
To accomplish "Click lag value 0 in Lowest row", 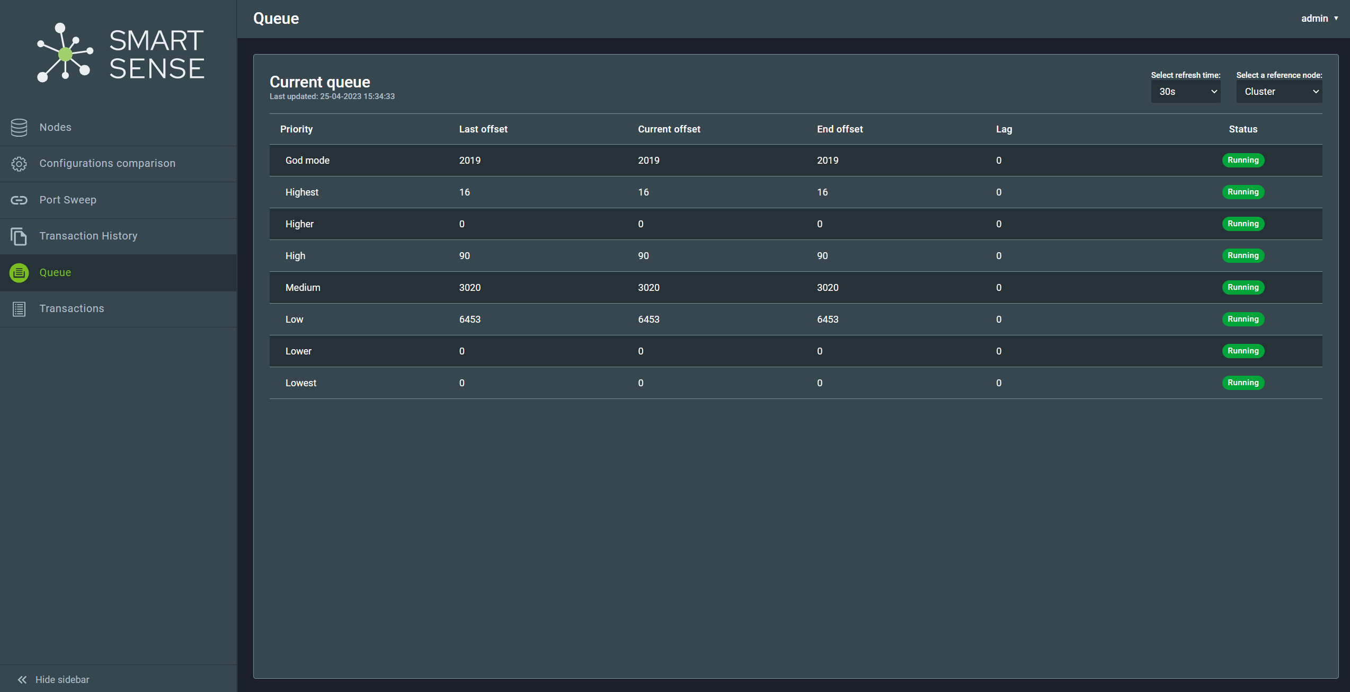I will coord(999,383).
